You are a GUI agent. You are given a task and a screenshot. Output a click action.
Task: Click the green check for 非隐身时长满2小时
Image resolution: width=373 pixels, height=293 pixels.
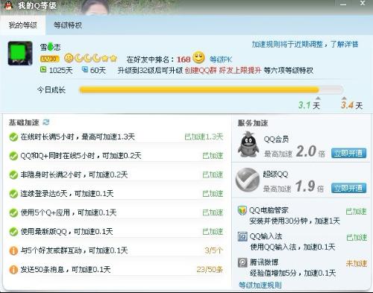coord(13,174)
